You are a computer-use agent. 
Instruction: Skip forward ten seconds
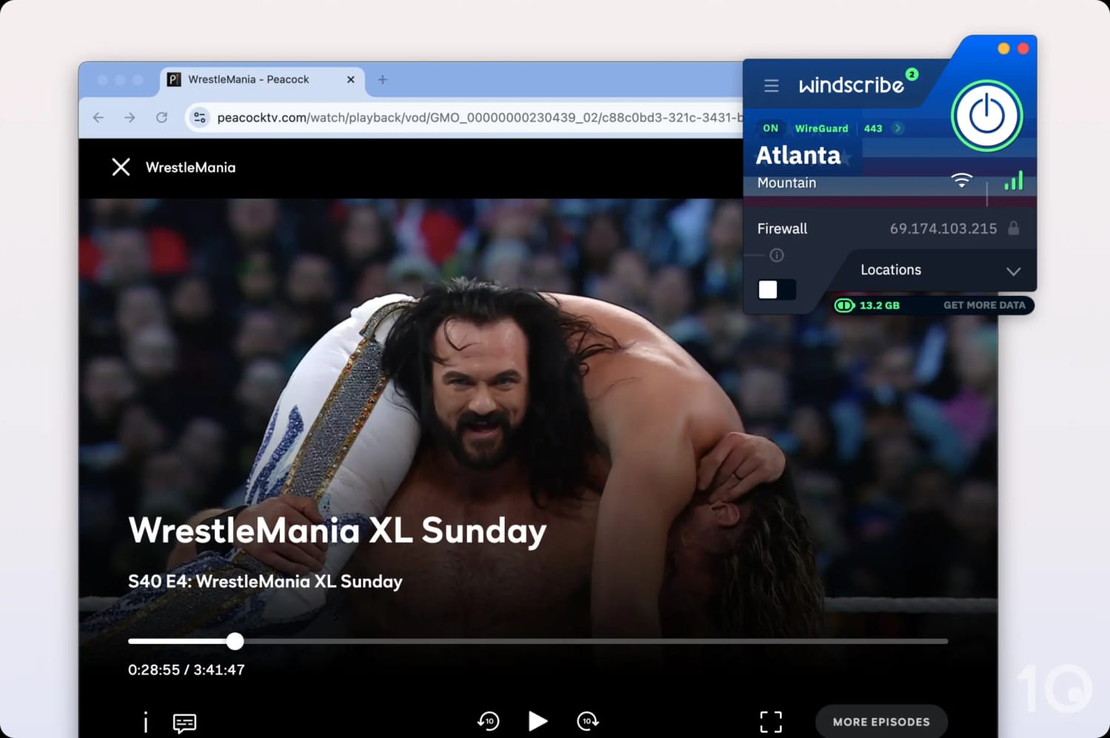[588, 720]
